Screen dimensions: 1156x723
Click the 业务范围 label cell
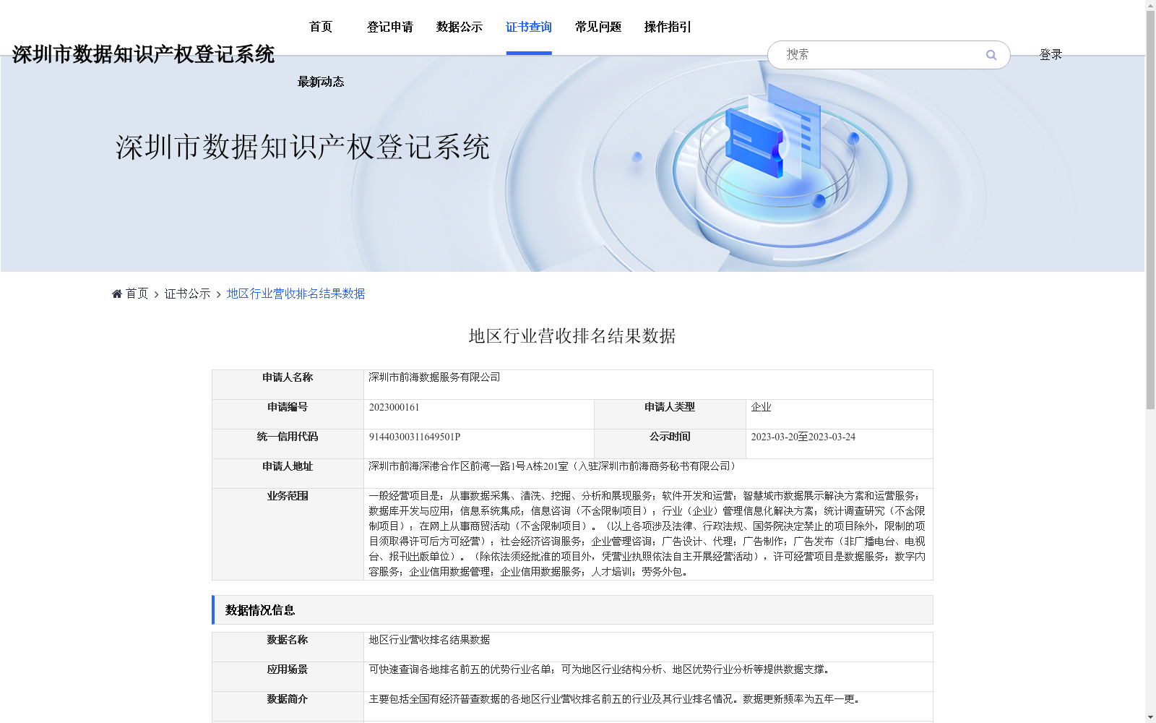tap(288, 534)
